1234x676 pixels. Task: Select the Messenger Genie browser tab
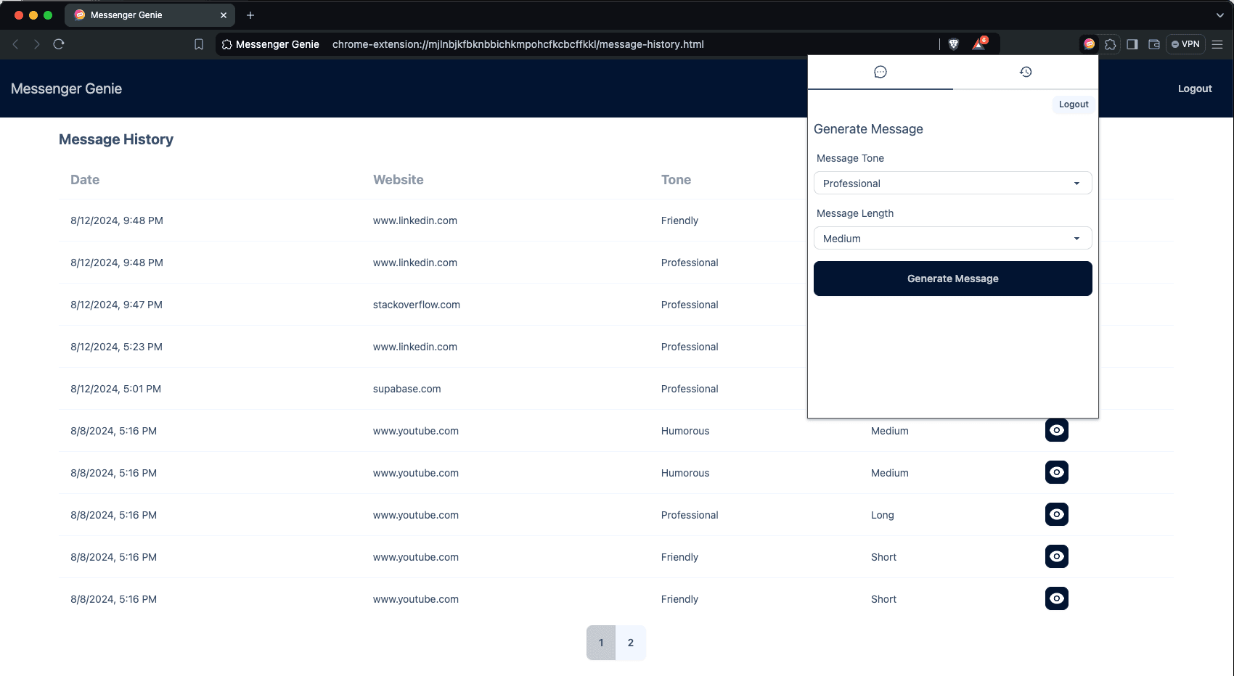point(151,15)
